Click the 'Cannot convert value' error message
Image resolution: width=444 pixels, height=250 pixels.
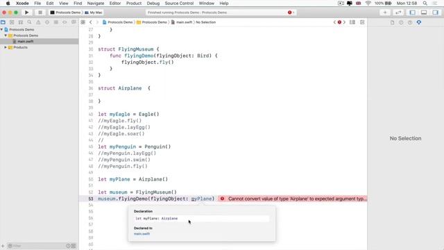pyautogui.click(x=298, y=199)
